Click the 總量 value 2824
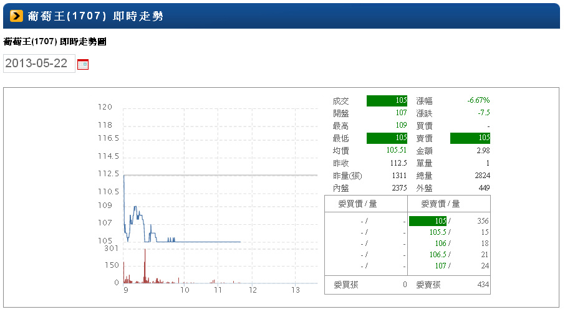The height and width of the screenshot is (312, 565). click(483, 176)
